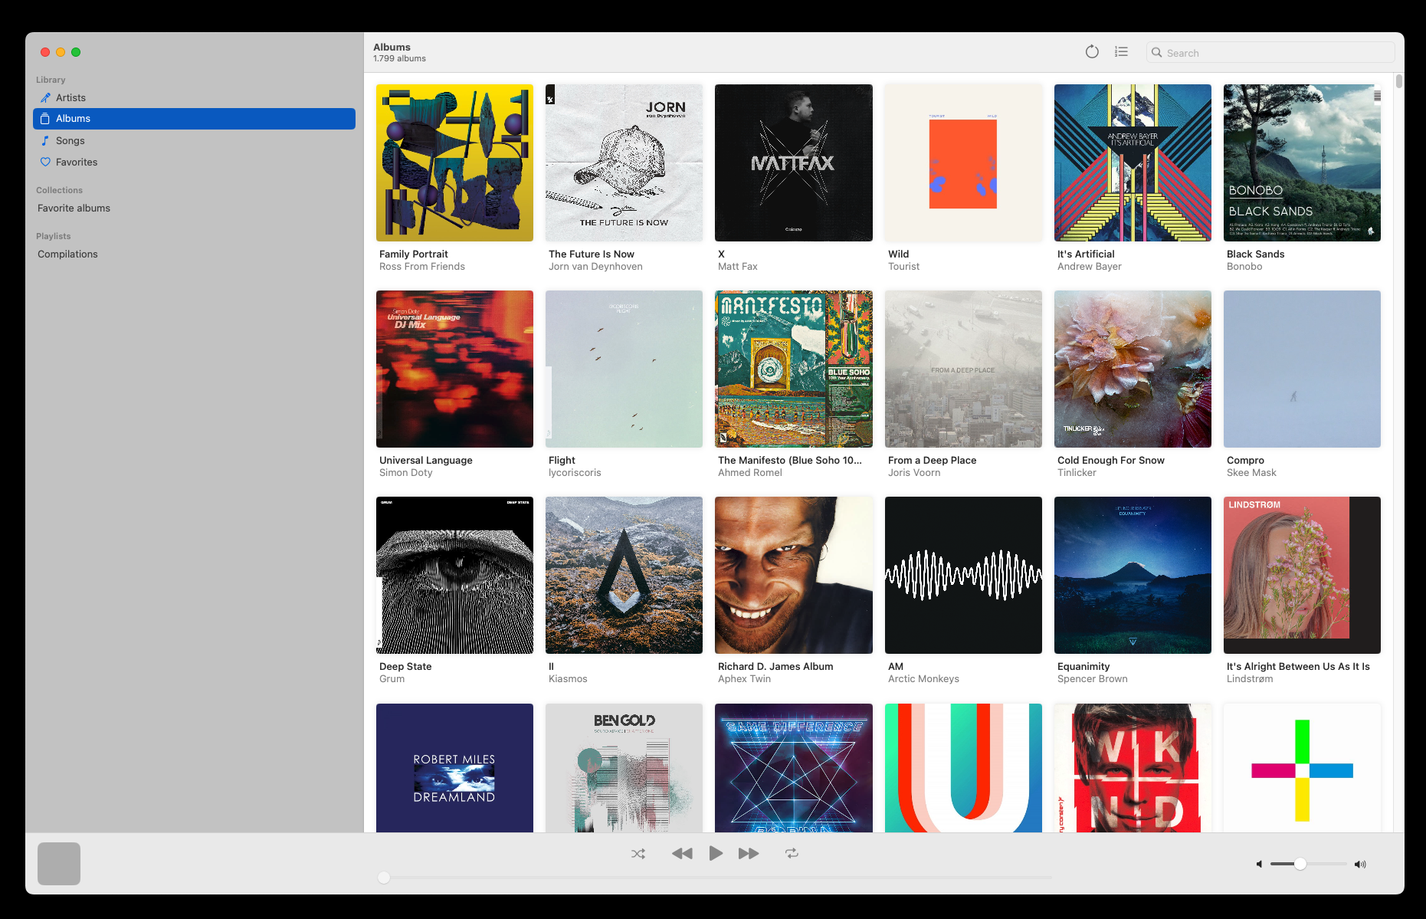Click the Songs music note icon
The width and height of the screenshot is (1426, 919).
(x=45, y=140)
